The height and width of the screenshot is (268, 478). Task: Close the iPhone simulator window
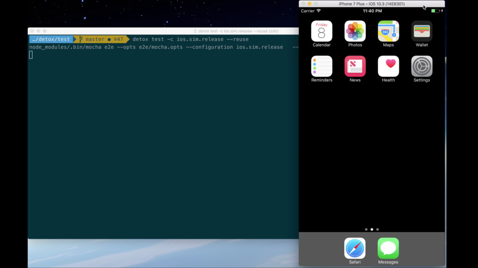pos(303,4)
